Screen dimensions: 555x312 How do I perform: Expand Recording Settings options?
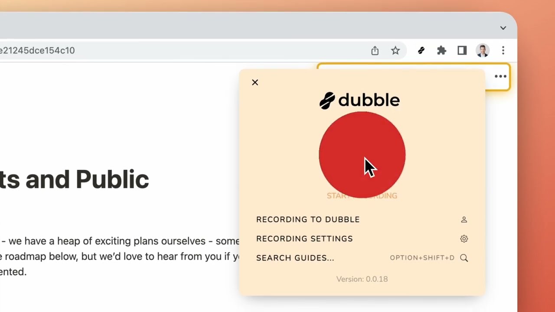[304, 239]
